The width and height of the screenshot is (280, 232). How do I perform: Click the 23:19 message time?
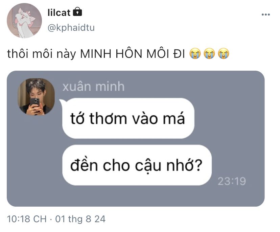tap(232, 181)
